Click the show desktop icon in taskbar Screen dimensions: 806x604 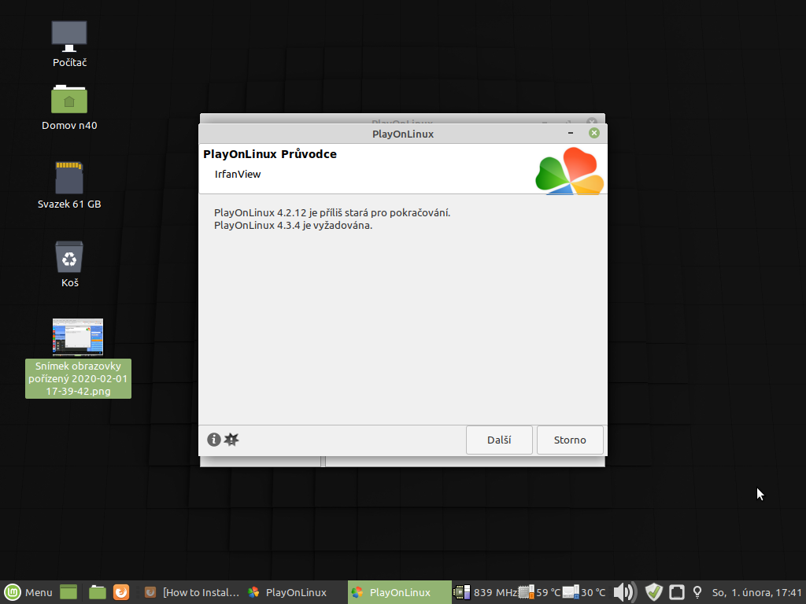(68, 592)
